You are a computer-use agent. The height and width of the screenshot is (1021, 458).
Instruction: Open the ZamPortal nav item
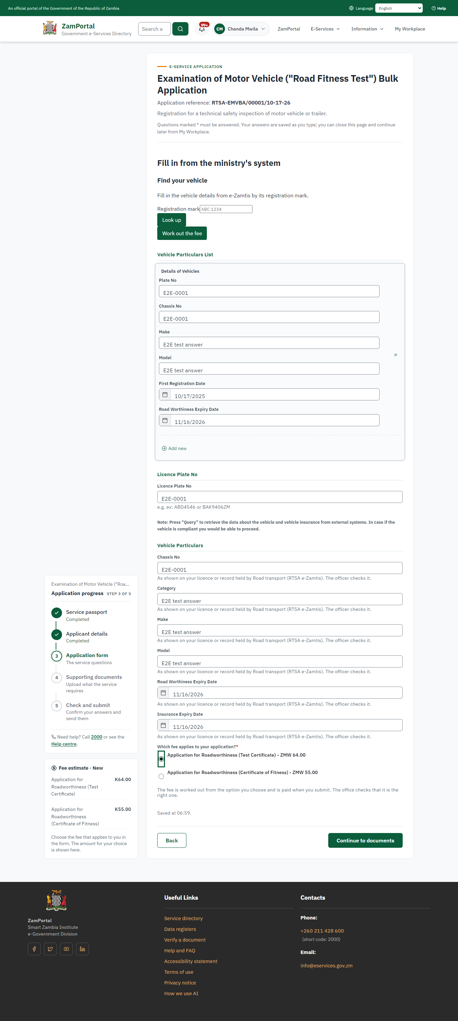click(289, 29)
